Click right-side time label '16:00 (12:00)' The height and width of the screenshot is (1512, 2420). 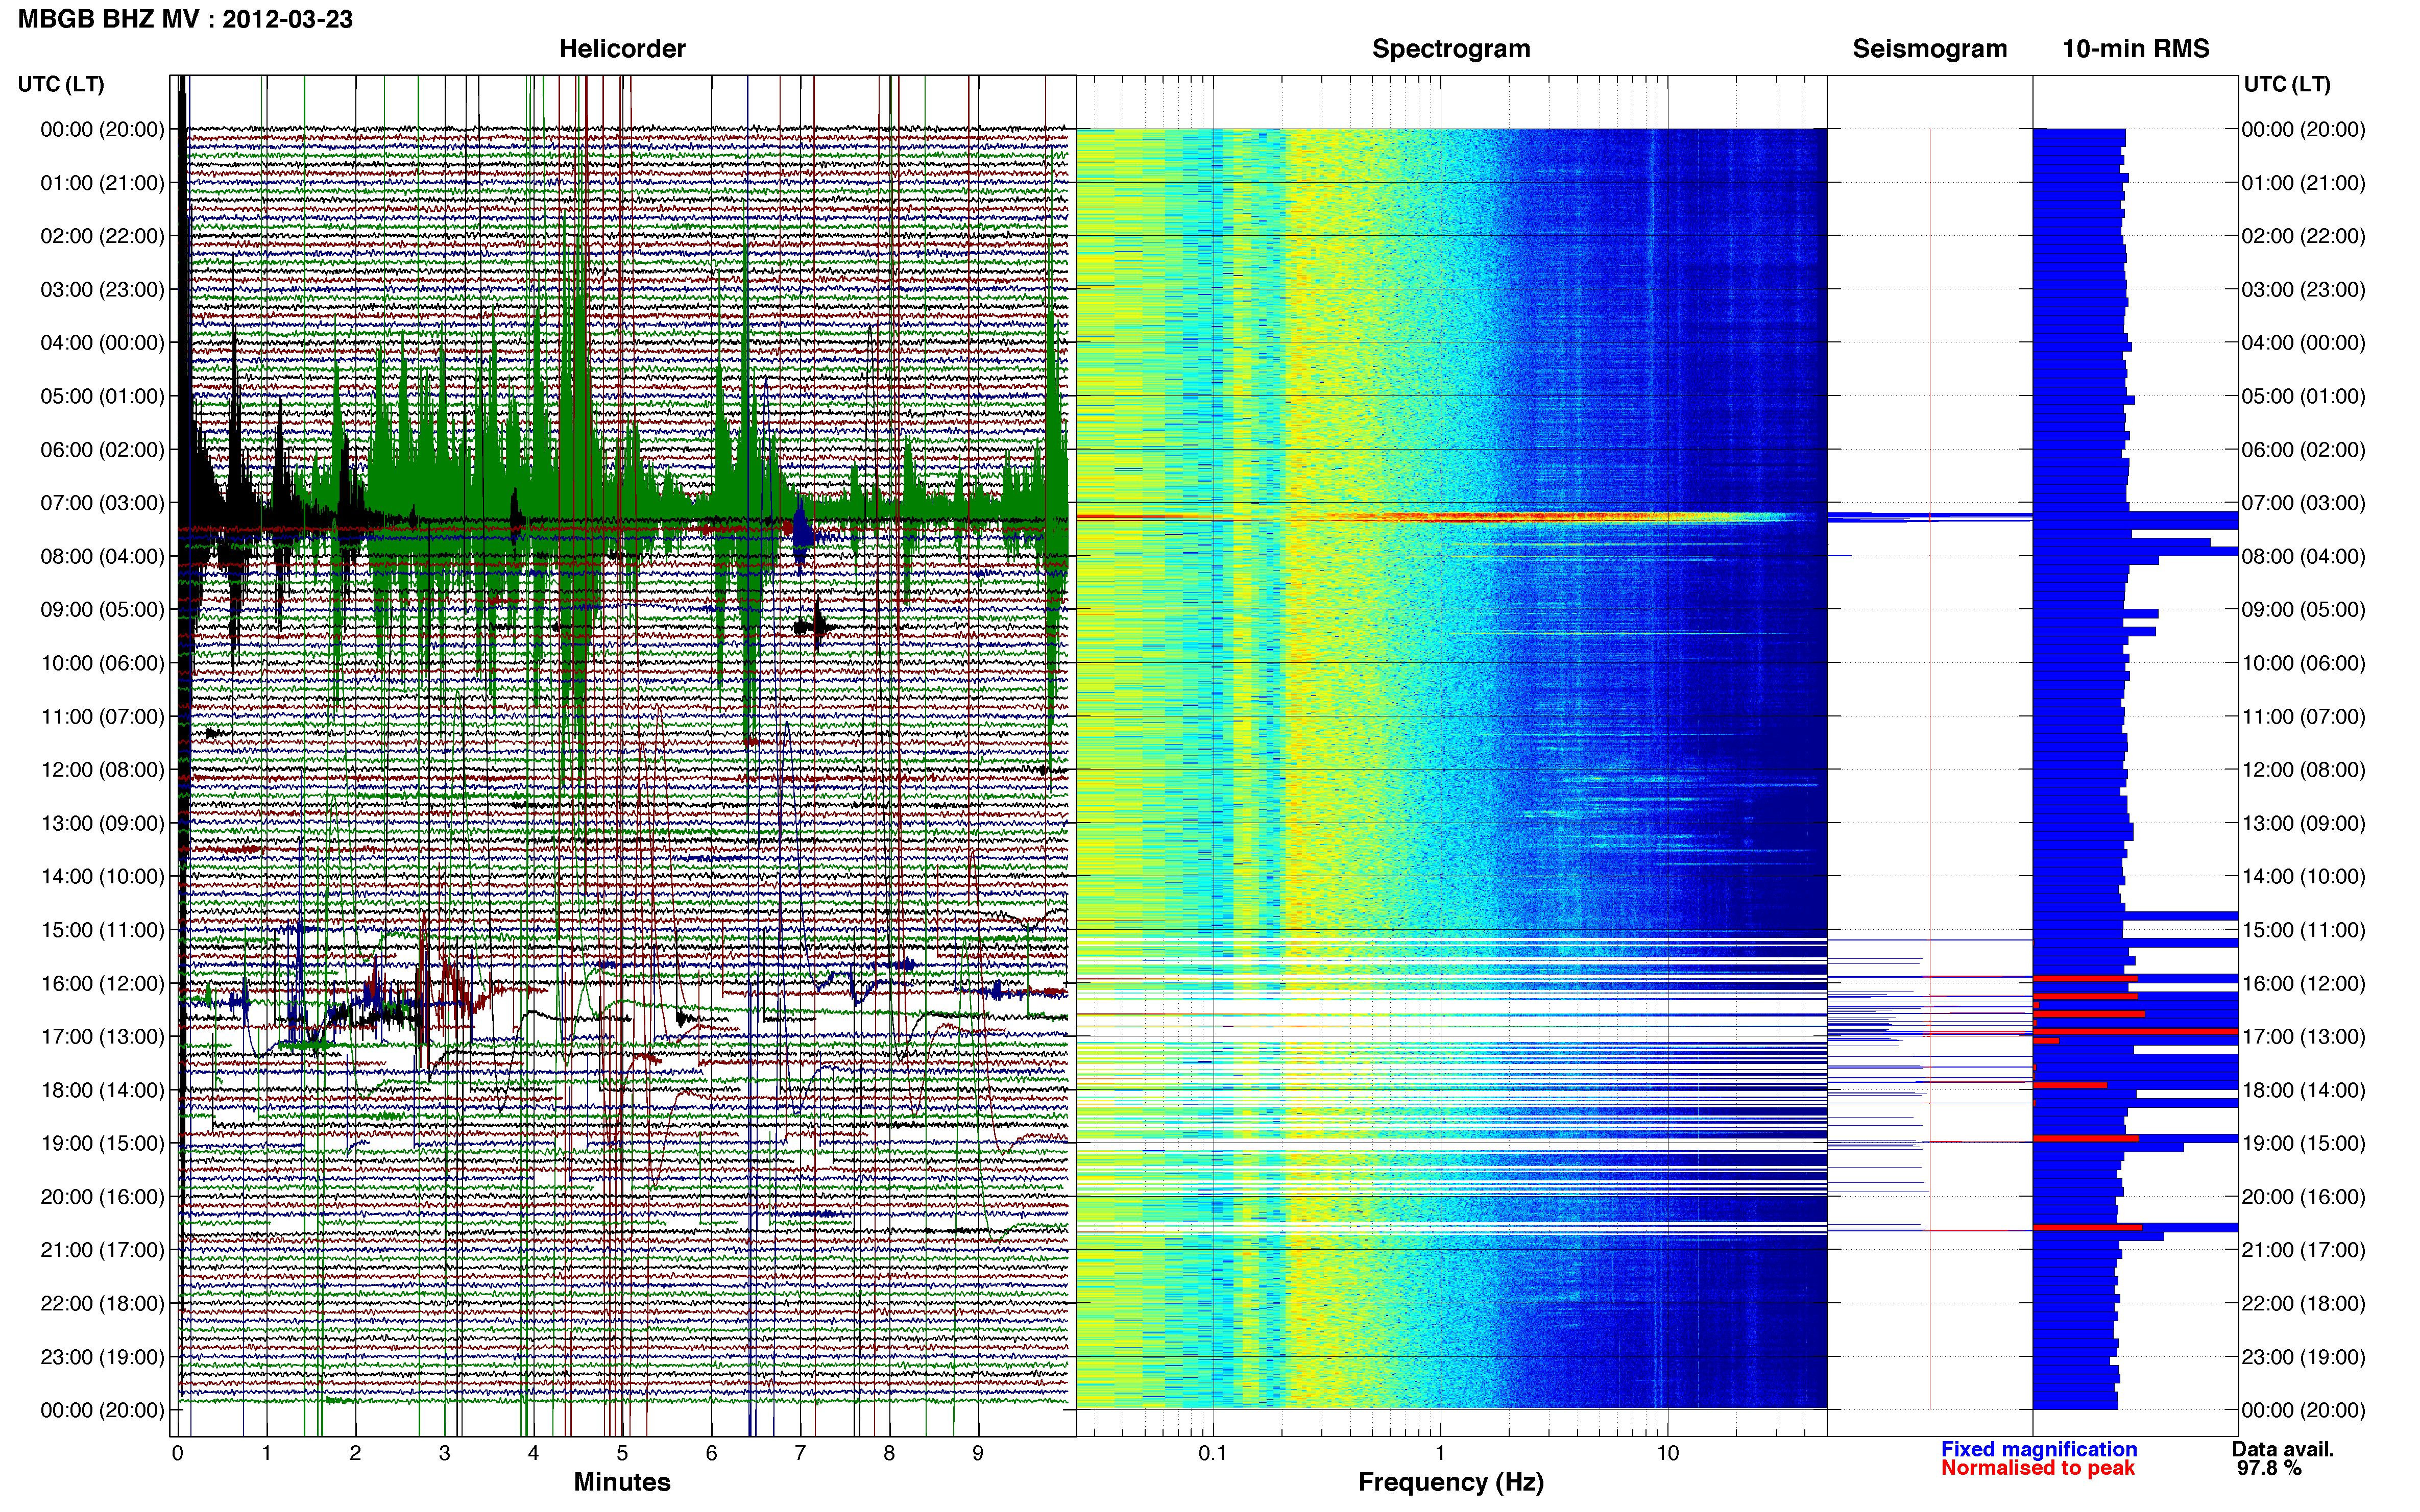point(2304,983)
